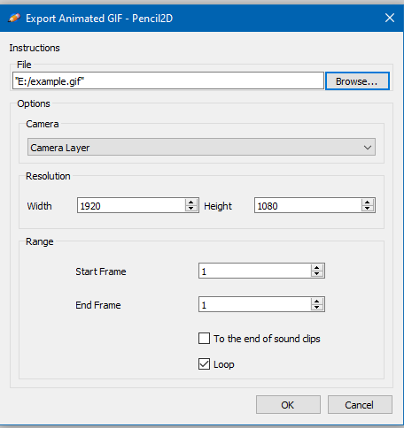Cancel the GIF export dialog

360,405
